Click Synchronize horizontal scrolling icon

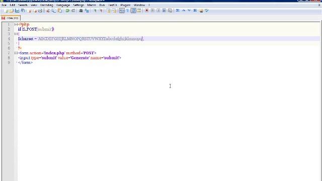pos(114,11)
